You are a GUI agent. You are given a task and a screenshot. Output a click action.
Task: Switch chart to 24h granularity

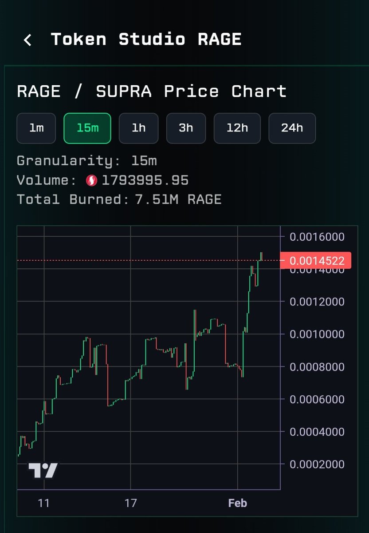tap(292, 128)
